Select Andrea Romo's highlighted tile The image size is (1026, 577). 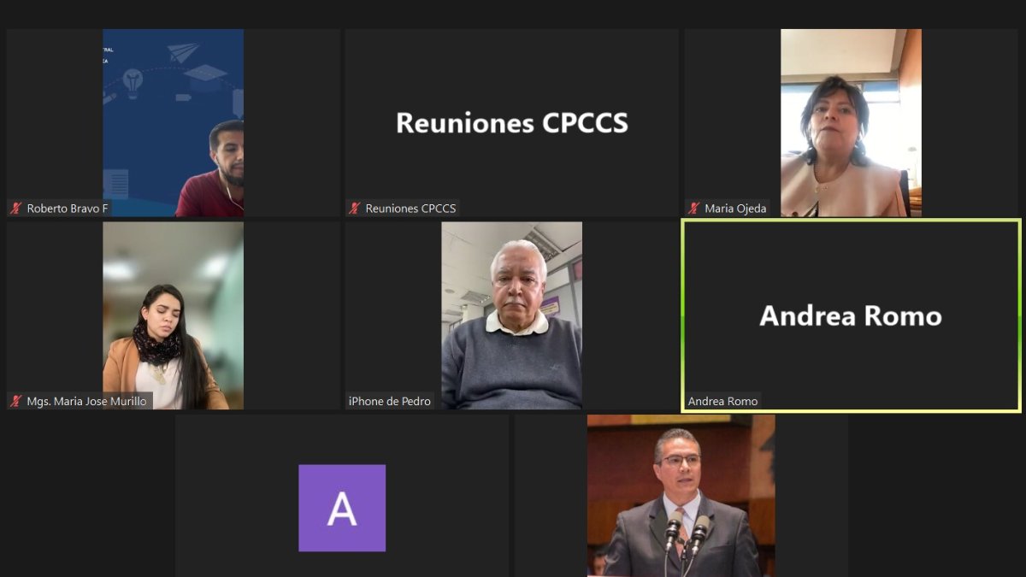(851, 315)
